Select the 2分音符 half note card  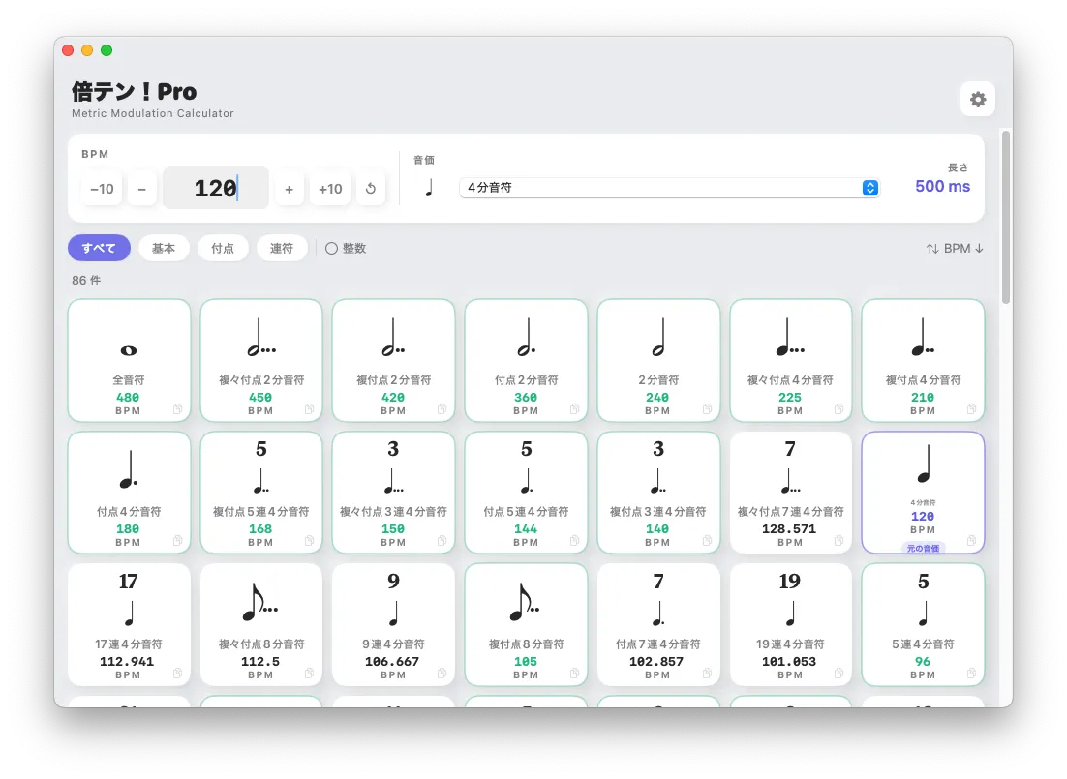(658, 360)
